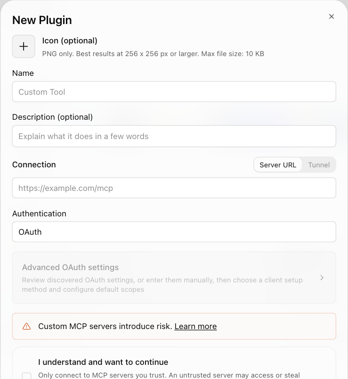Viewport: 348px width, 379px height.
Task: Select the Server URL connection tab
Action: (x=278, y=165)
